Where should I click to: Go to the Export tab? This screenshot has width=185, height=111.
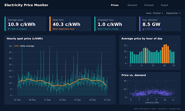[x=164, y=5]
